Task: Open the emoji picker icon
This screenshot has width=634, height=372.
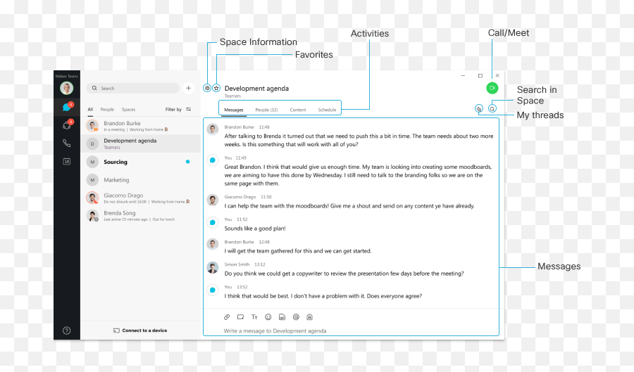Action: coord(268,317)
